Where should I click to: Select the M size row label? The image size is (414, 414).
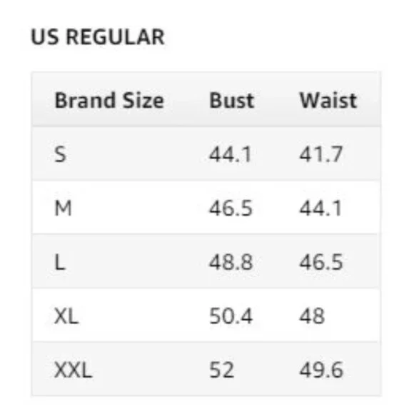63,208
